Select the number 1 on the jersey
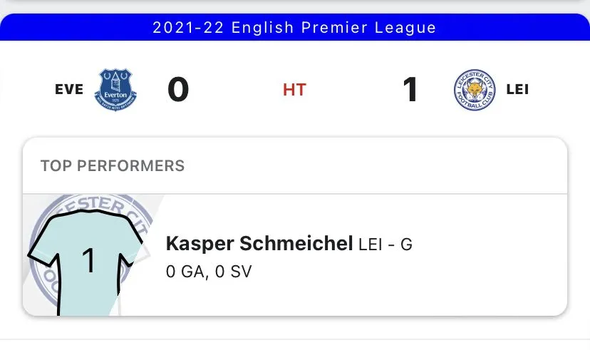Image resolution: width=590 pixels, height=350 pixels. point(88,261)
